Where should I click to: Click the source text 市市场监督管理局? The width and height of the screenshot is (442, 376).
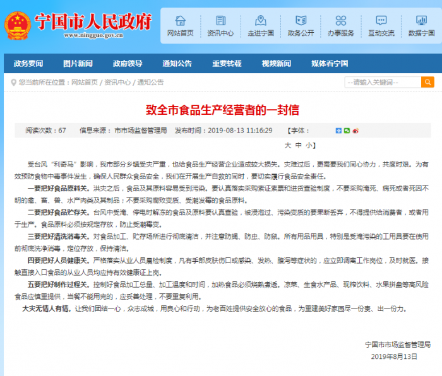pyautogui.click(x=141, y=131)
